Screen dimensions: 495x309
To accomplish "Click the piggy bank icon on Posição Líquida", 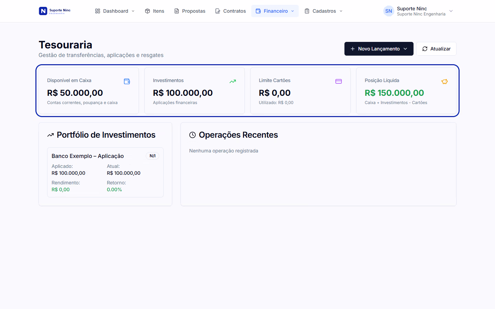I will 444,81.
